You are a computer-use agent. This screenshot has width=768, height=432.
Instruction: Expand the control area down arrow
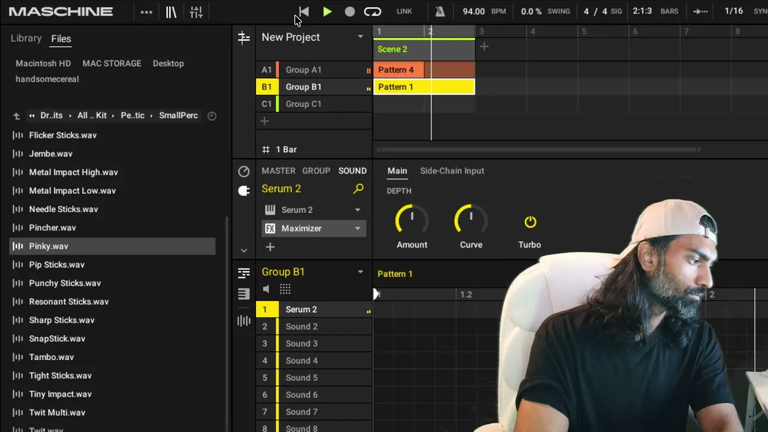pyautogui.click(x=244, y=250)
